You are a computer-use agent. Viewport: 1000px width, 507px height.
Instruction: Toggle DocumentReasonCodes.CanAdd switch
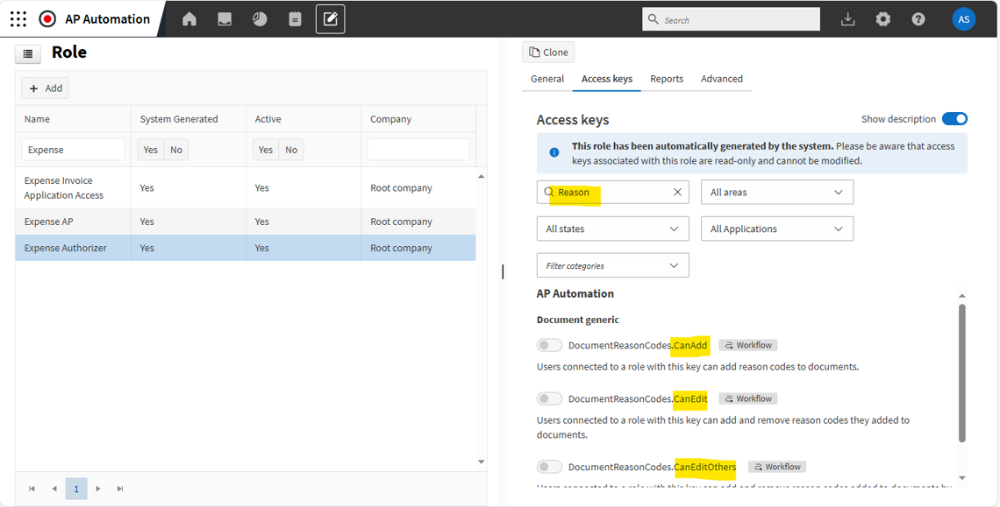click(549, 345)
